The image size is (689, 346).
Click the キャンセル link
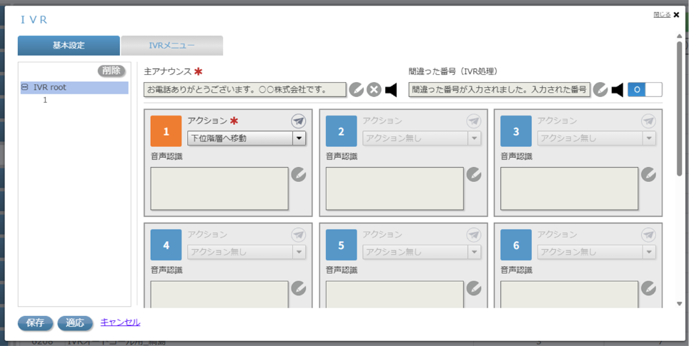pyautogui.click(x=120, y=322)
